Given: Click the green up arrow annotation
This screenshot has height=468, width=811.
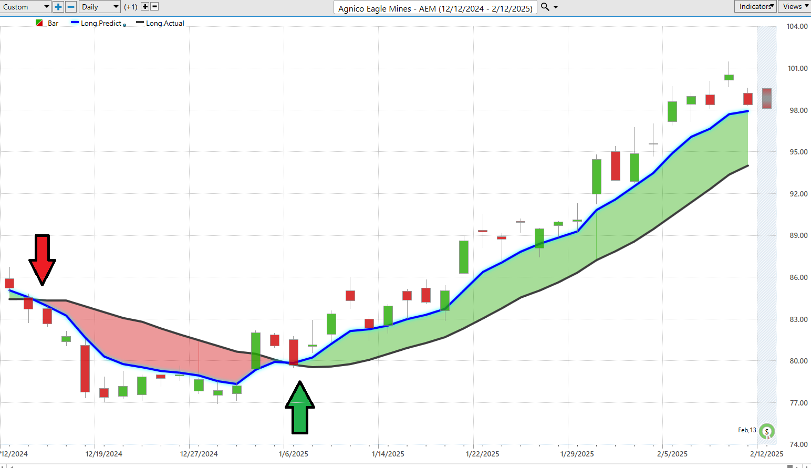Looking at the screenshot, I should tap(300, 408).
